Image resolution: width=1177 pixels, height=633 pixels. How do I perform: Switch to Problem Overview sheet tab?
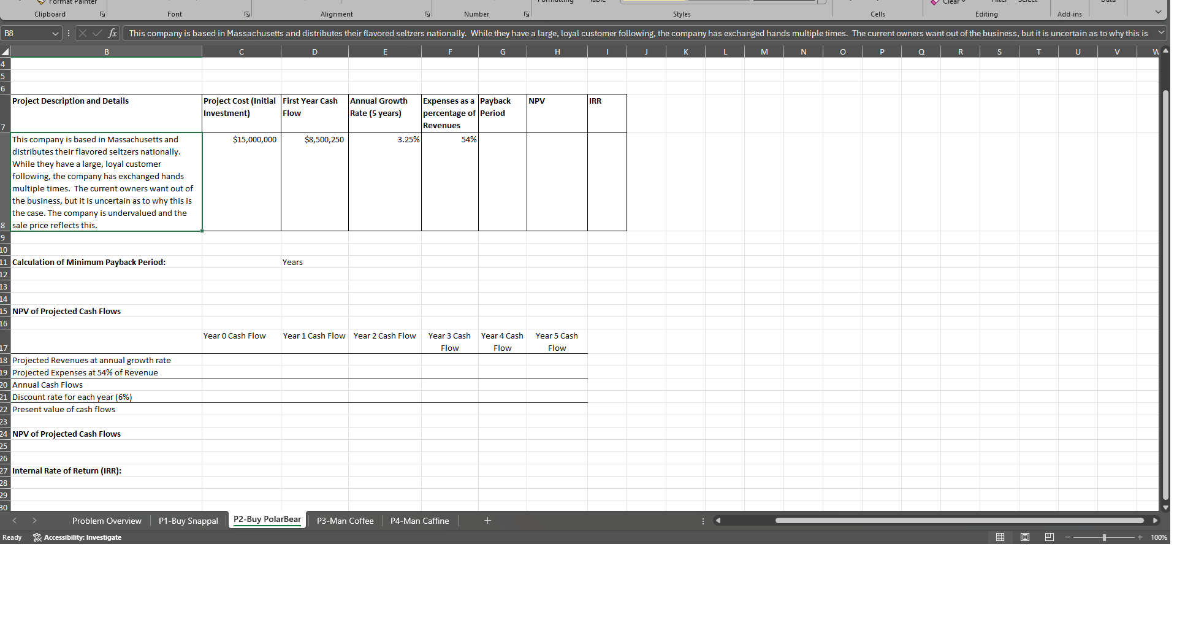107,521
